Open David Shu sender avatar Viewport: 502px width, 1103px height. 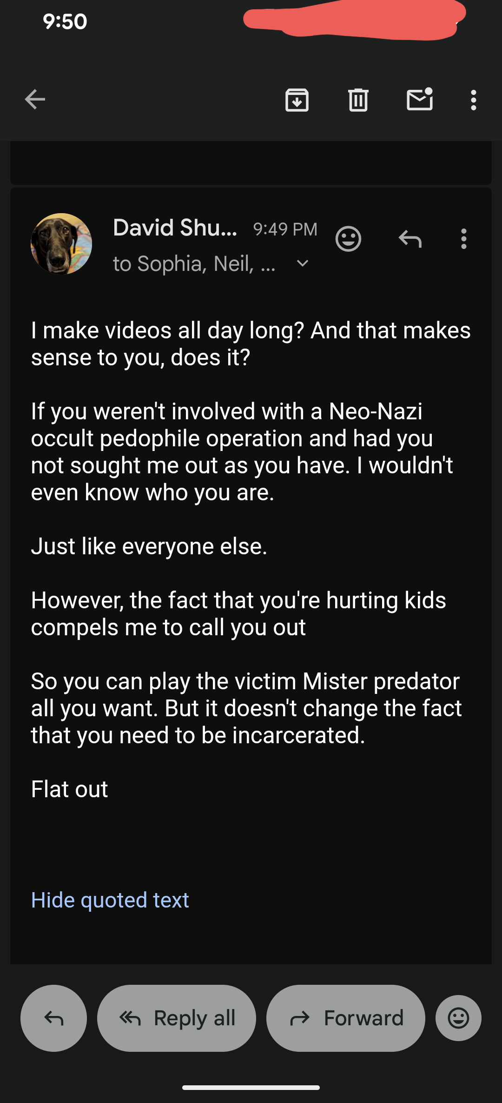61,244
